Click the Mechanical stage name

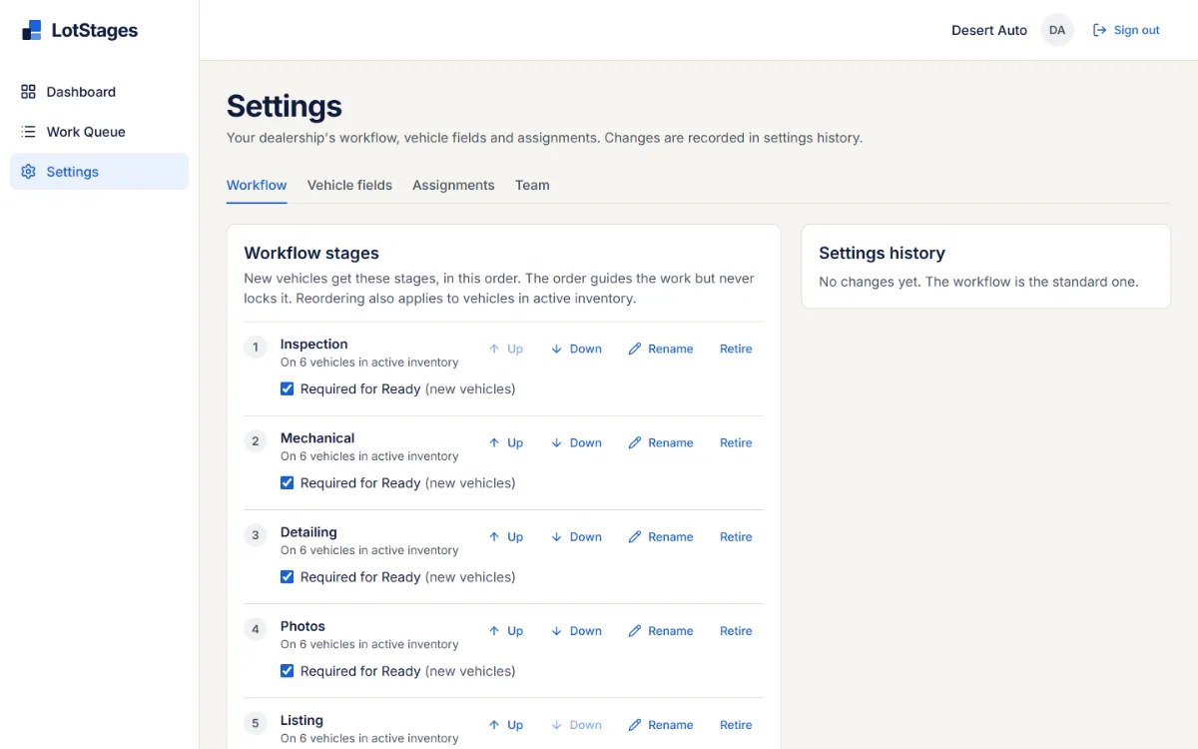(317, 437)
